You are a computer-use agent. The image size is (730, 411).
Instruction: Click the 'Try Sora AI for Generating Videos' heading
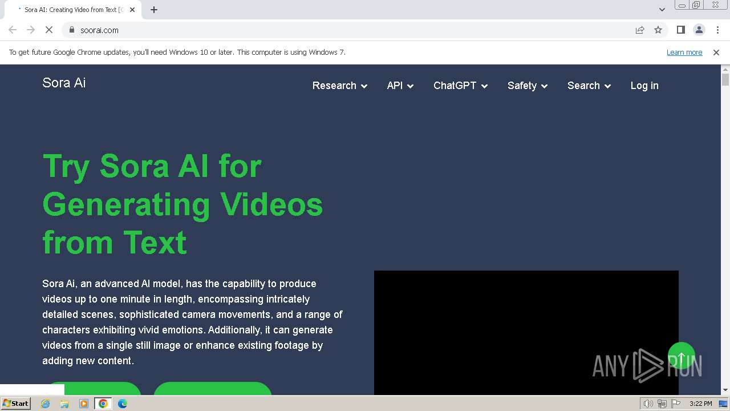[182, 204]
